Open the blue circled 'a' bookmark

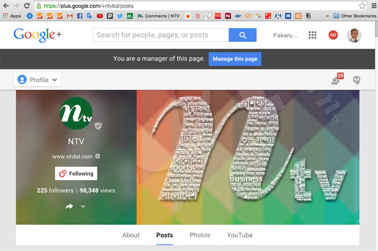[x=30, y=16]
